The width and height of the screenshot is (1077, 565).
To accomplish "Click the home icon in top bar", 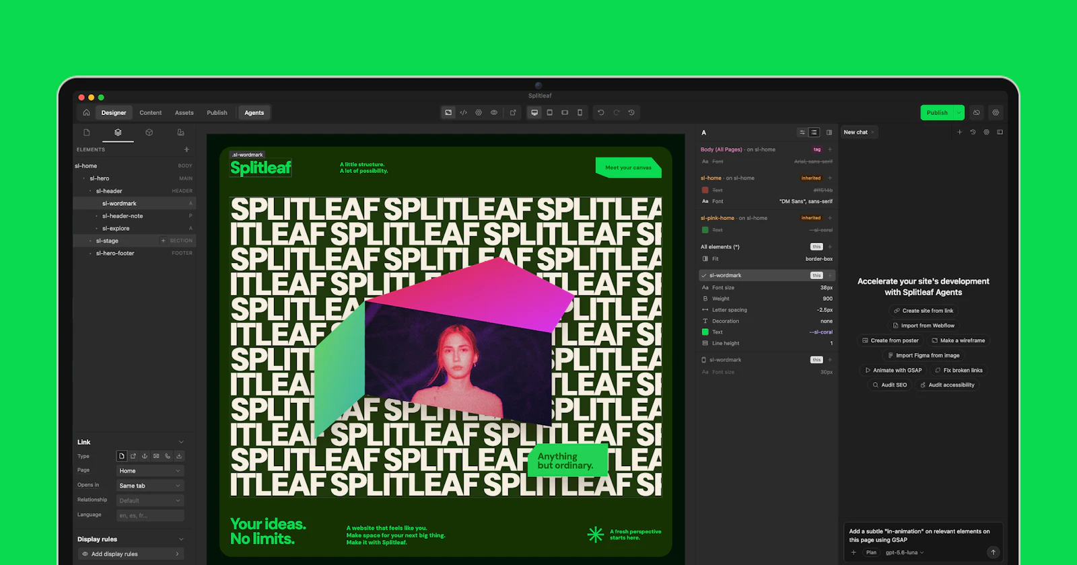I will pyautogui.click(x=86, y=112).
